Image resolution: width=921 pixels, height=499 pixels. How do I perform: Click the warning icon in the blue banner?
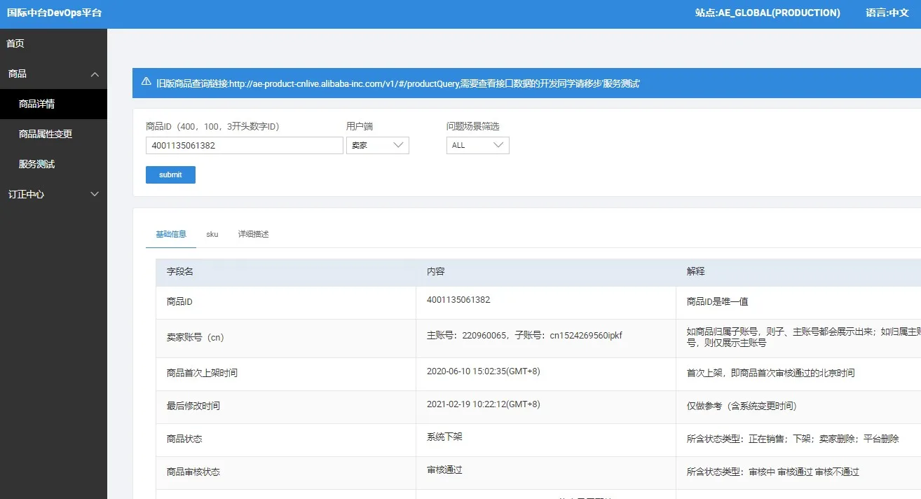(x=146, y=82)
